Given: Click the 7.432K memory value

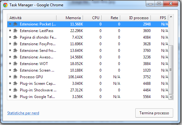Looking at the screenshot, I should [x=77, y=37].
